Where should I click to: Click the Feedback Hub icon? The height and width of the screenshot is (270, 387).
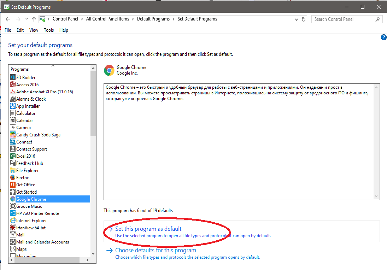[13, 163]
